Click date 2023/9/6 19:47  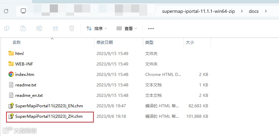pyautogui.click(x=111, y=106)
